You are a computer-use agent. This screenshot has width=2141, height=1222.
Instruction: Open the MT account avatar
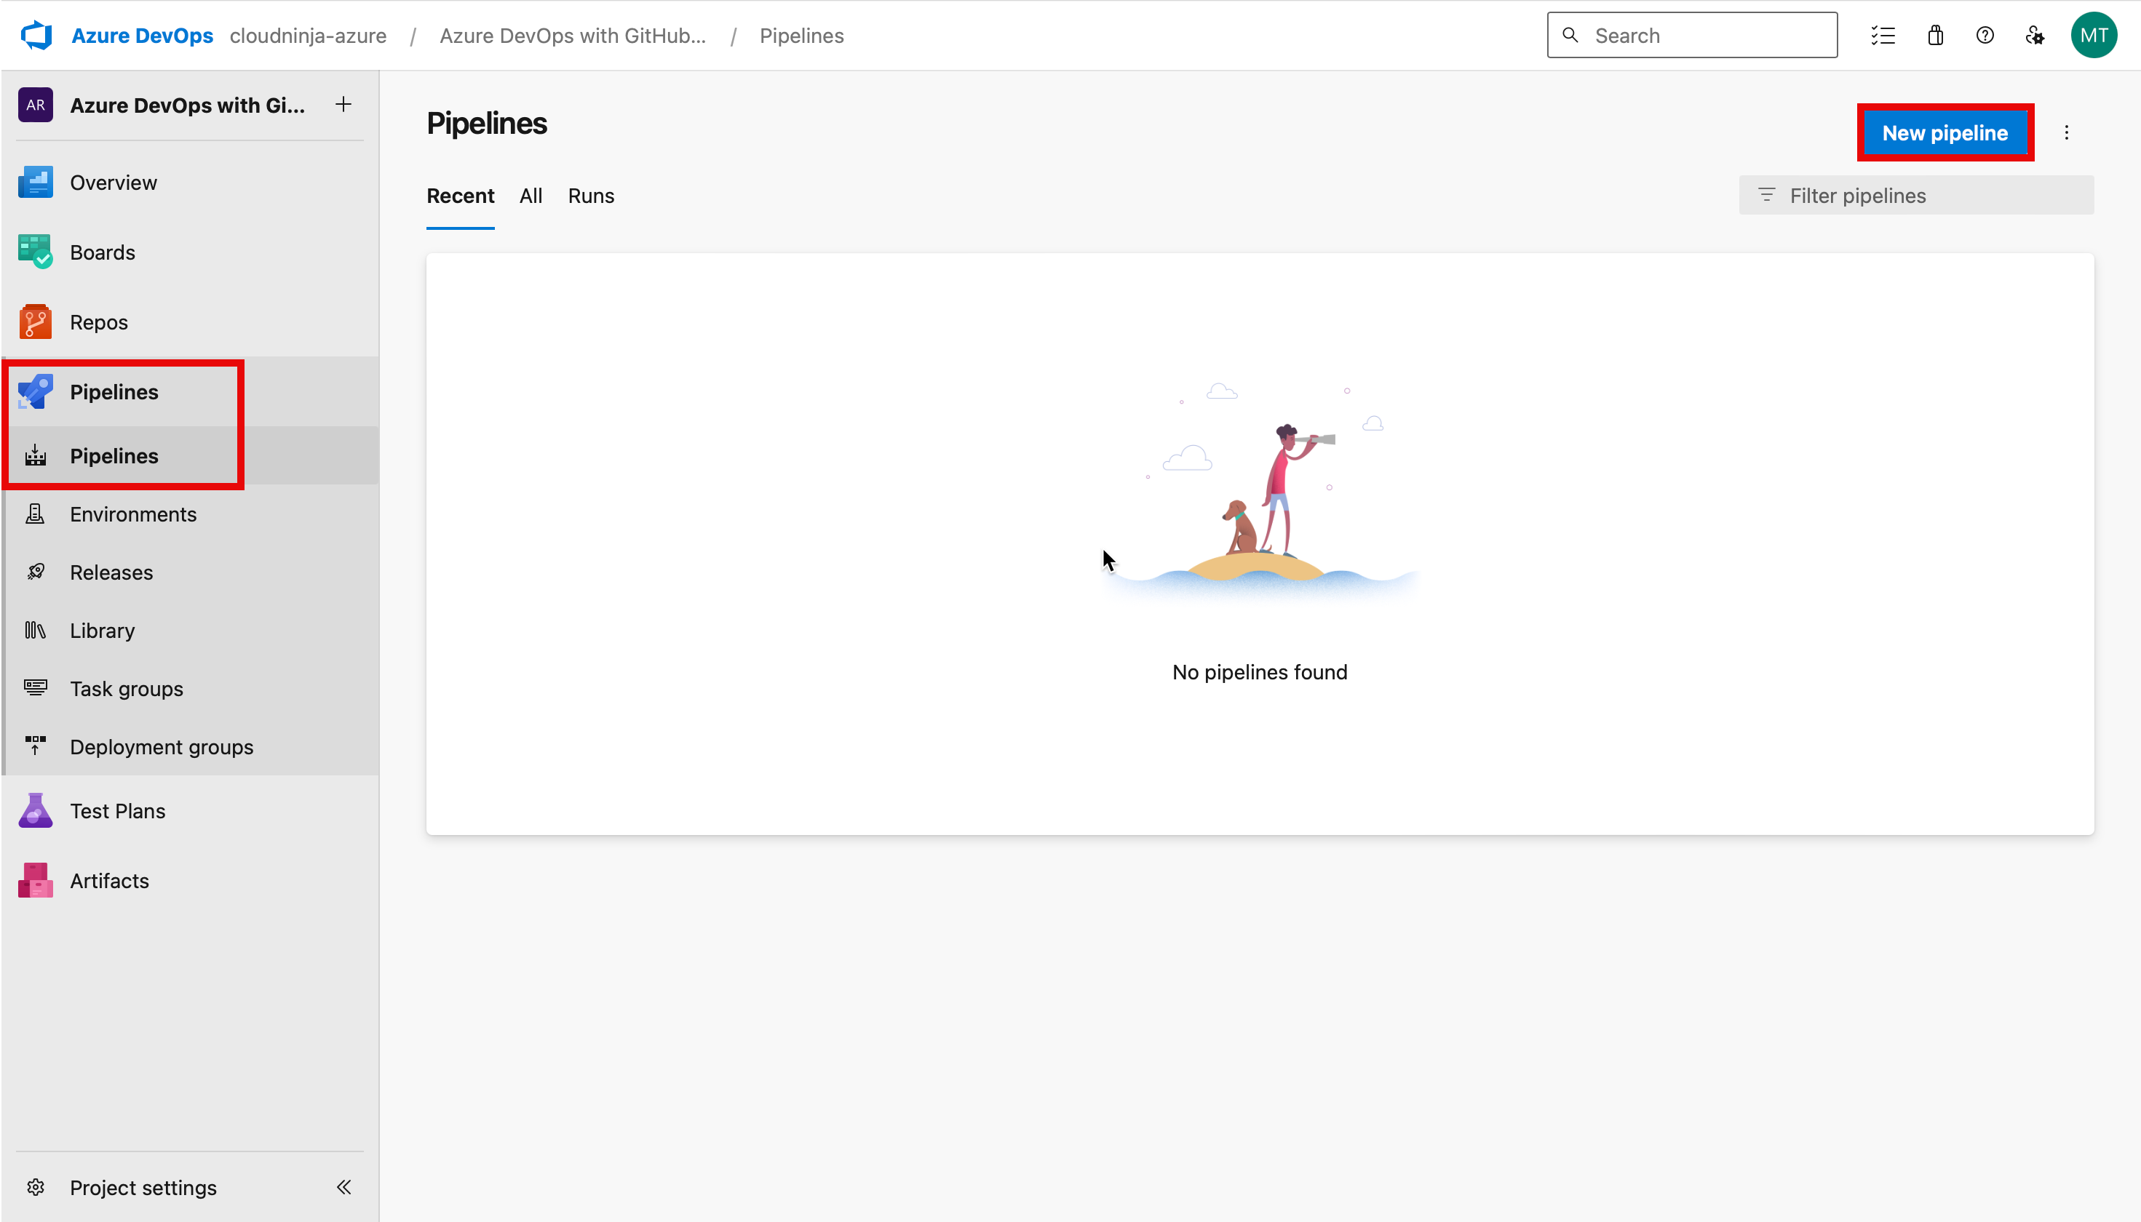[x=2093, y=35]
